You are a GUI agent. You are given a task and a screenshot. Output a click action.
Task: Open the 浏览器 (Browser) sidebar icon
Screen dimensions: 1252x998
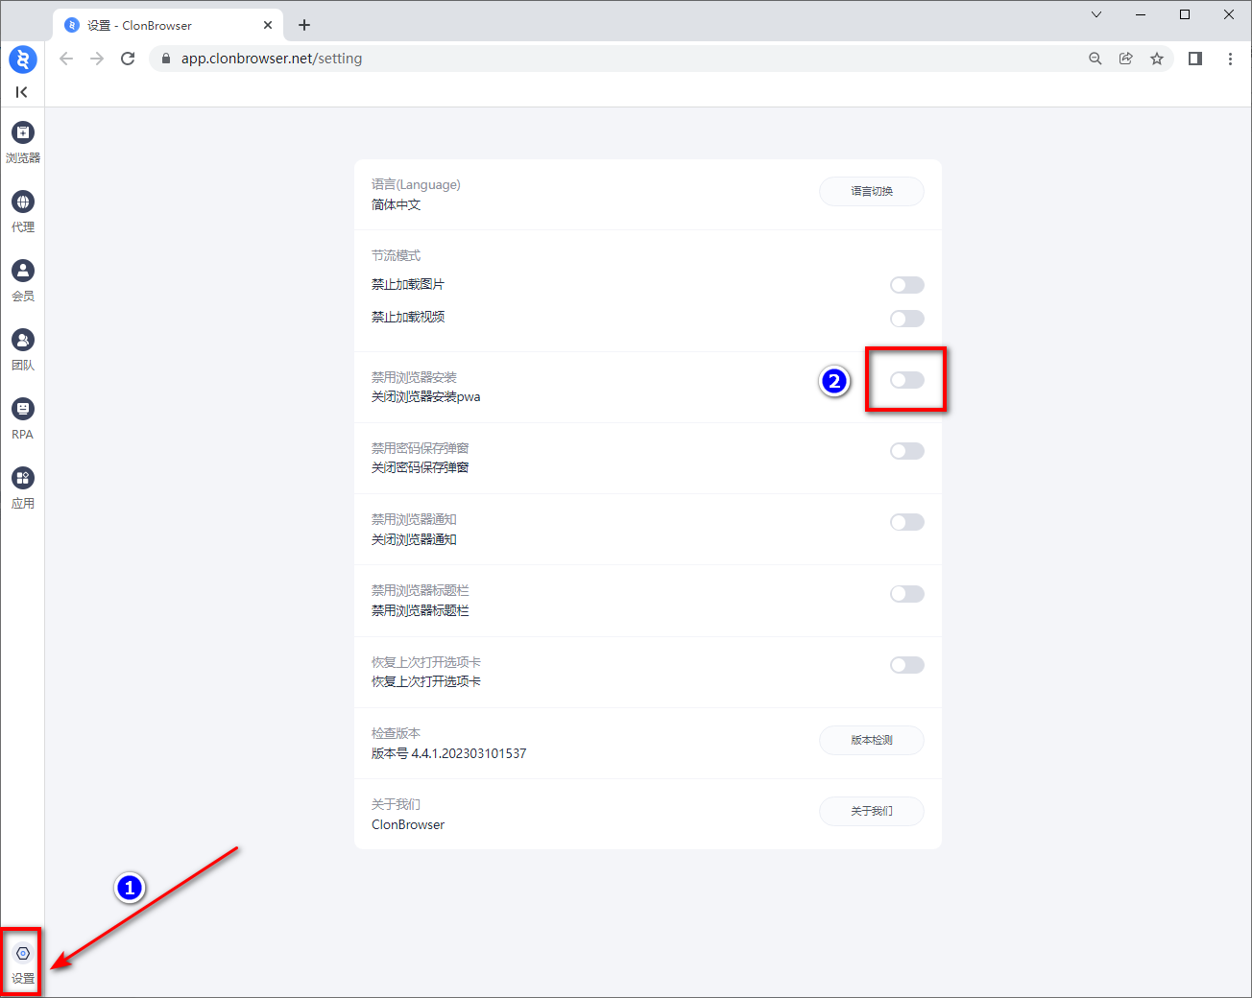[x=22, y=133]
